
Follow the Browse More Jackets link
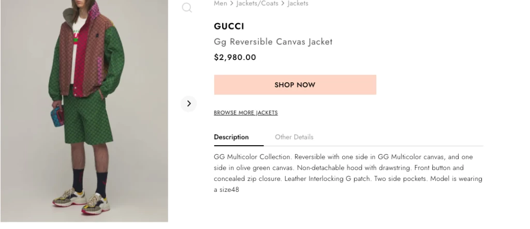[x=245, y=113]
